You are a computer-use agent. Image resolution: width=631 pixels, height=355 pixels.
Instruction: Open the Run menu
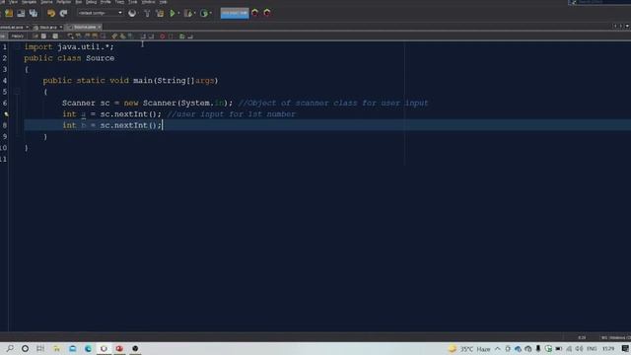click(x=79, y=2)
